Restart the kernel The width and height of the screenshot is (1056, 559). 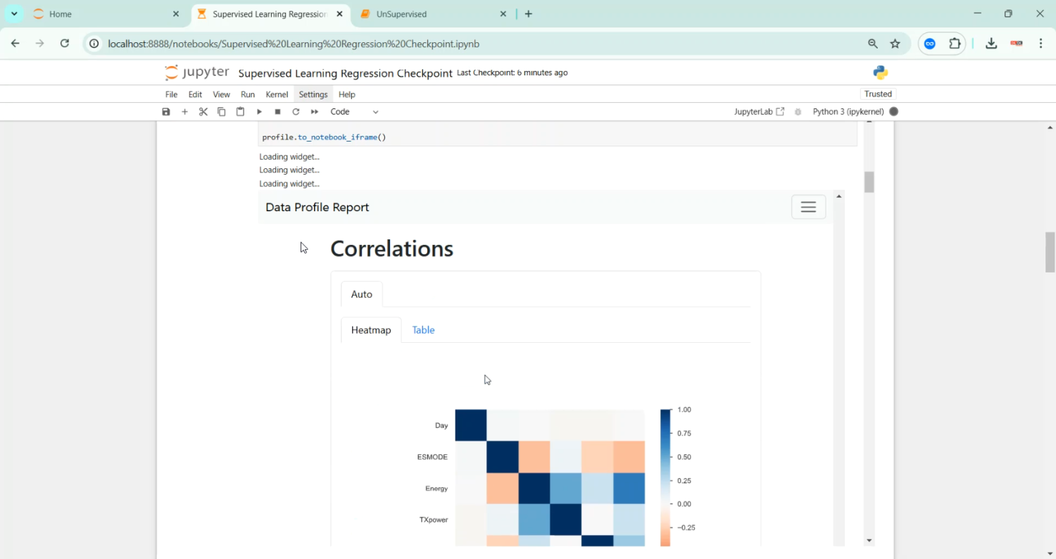click(x=296, y=111)
